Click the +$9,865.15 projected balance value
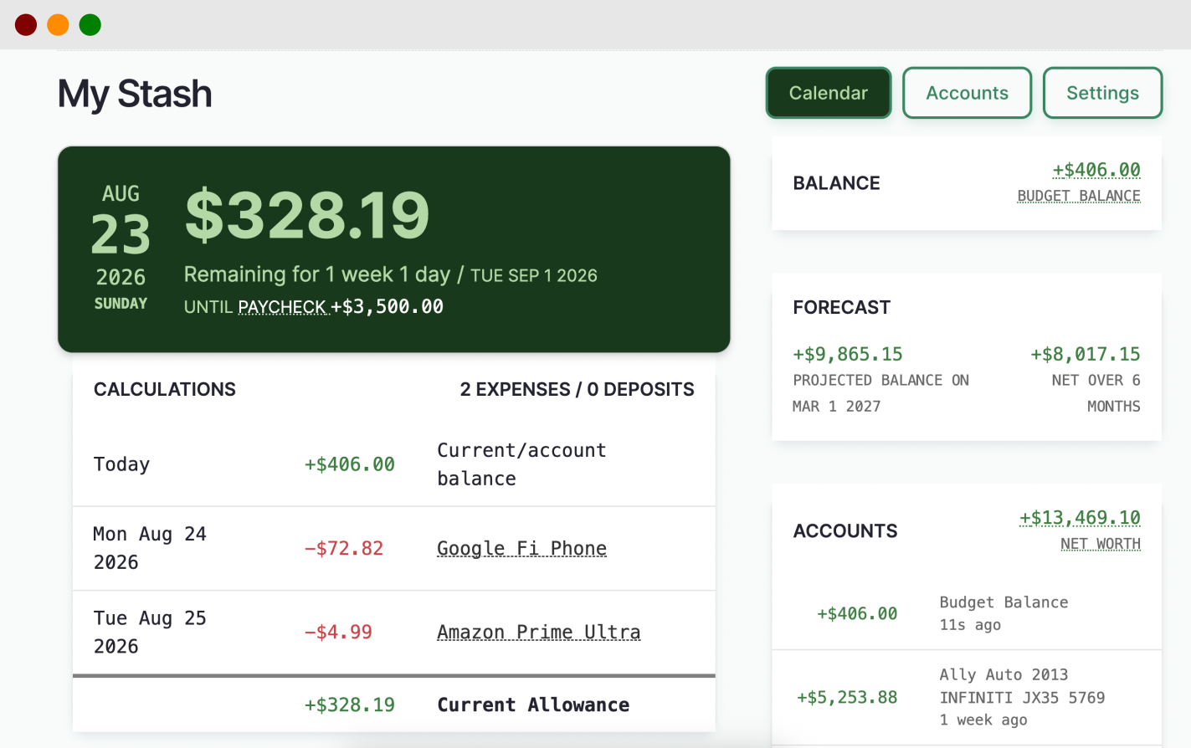The width and height of the screenshot is (1191, 748). pos(848,354)
